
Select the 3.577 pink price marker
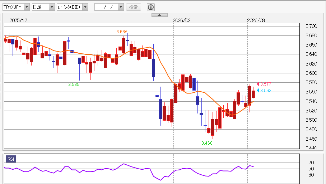(264, 84)
